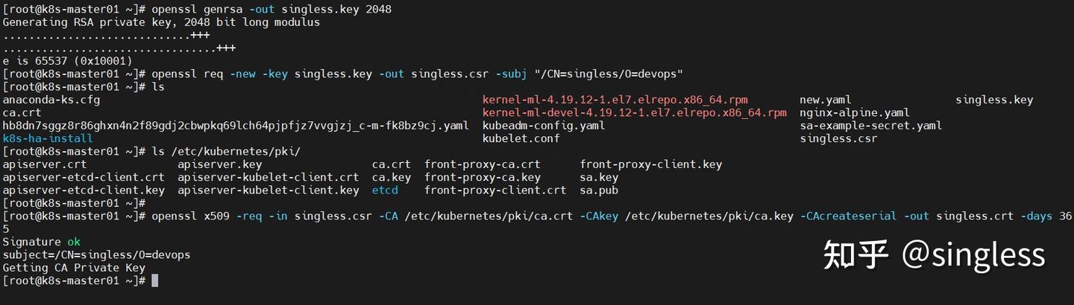Click apiserver.crt in the pki listing
Screen dimensions: 1074x305
tap(45, 164)
